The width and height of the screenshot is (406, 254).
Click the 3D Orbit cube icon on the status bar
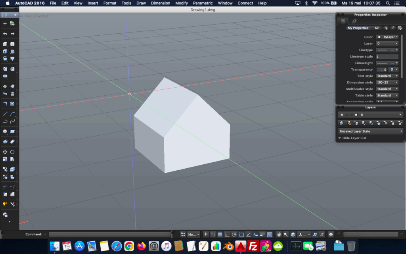click(293, 234)
